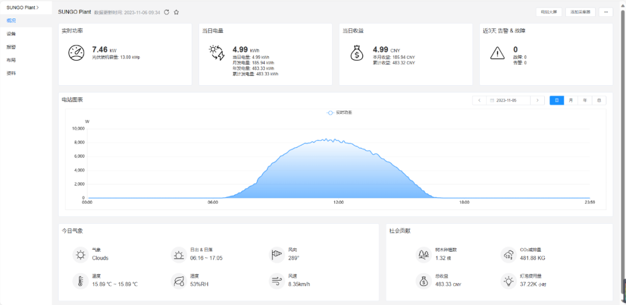Open the more options ellipsis button
The image size is (626, 305).
coord(606,12)
